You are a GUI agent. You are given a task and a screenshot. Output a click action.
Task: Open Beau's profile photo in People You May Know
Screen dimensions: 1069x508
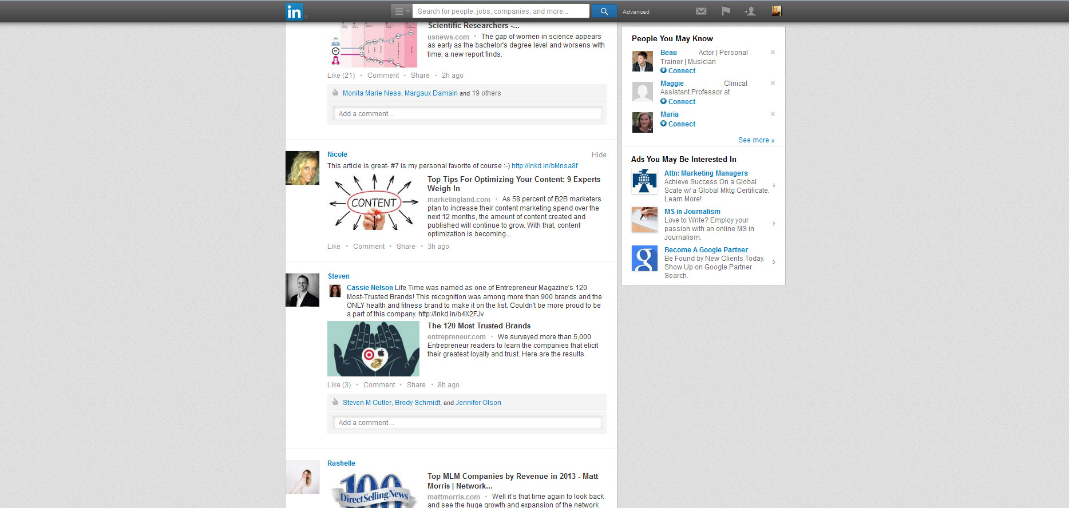tap(642, 61)
